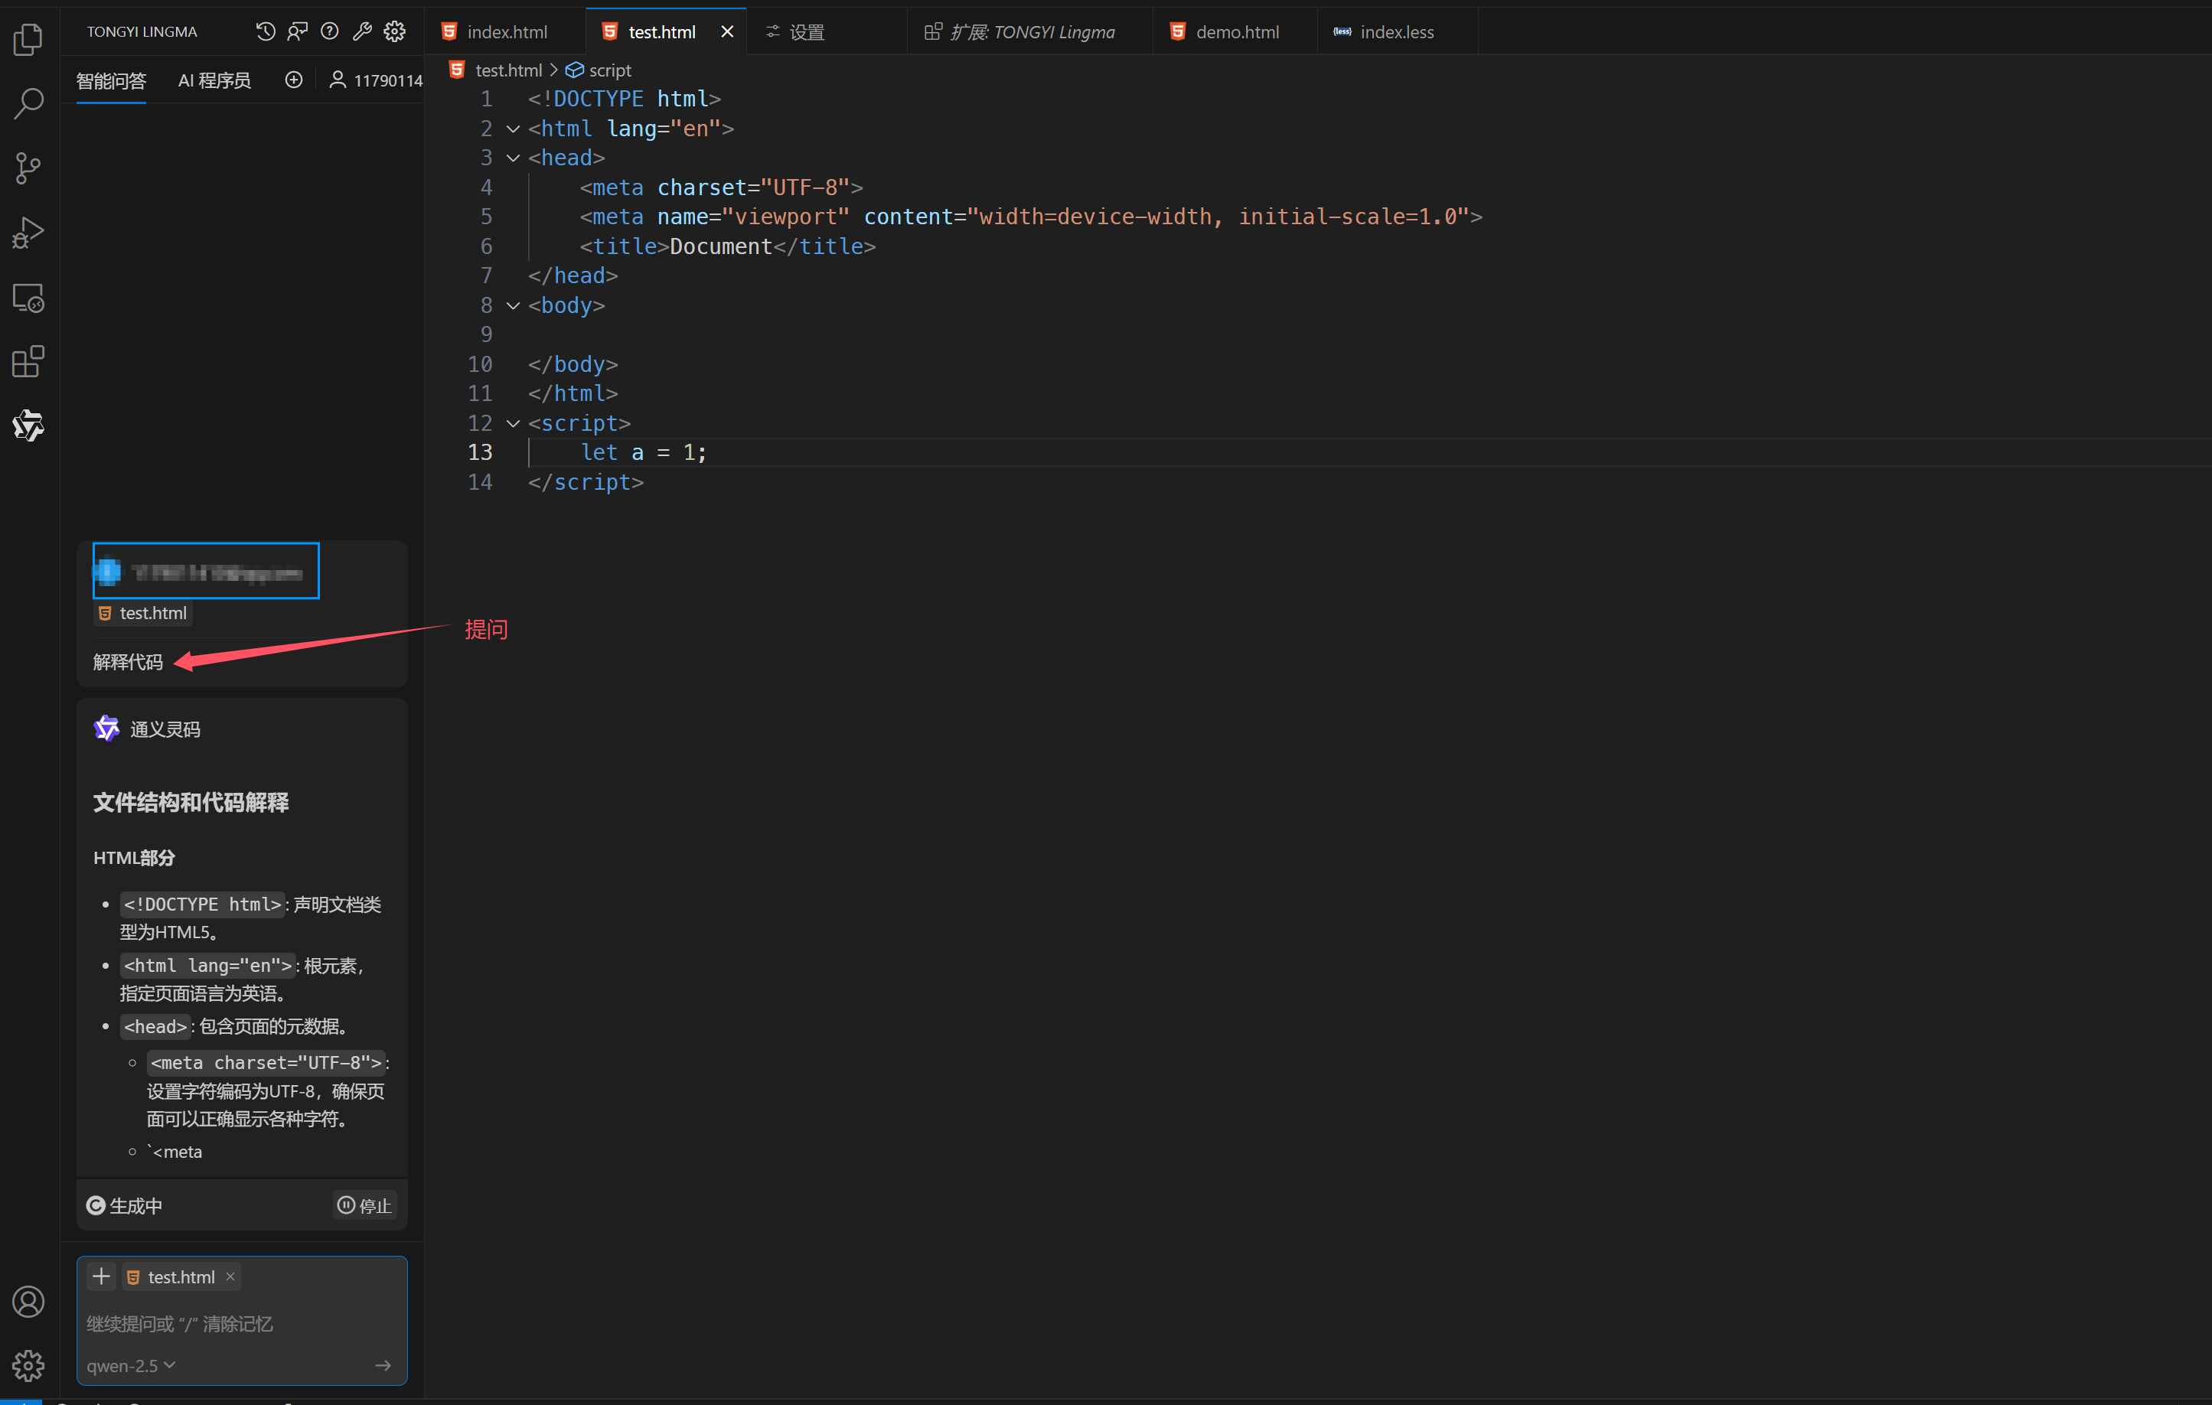Collapse the head tag fold on line 3

coord(514,158)
